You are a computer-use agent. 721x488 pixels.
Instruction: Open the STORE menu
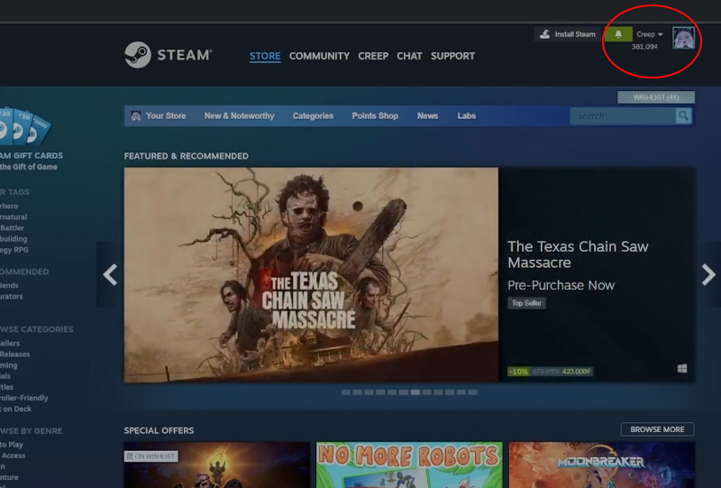pyautogui.click(x=265, y=56)
